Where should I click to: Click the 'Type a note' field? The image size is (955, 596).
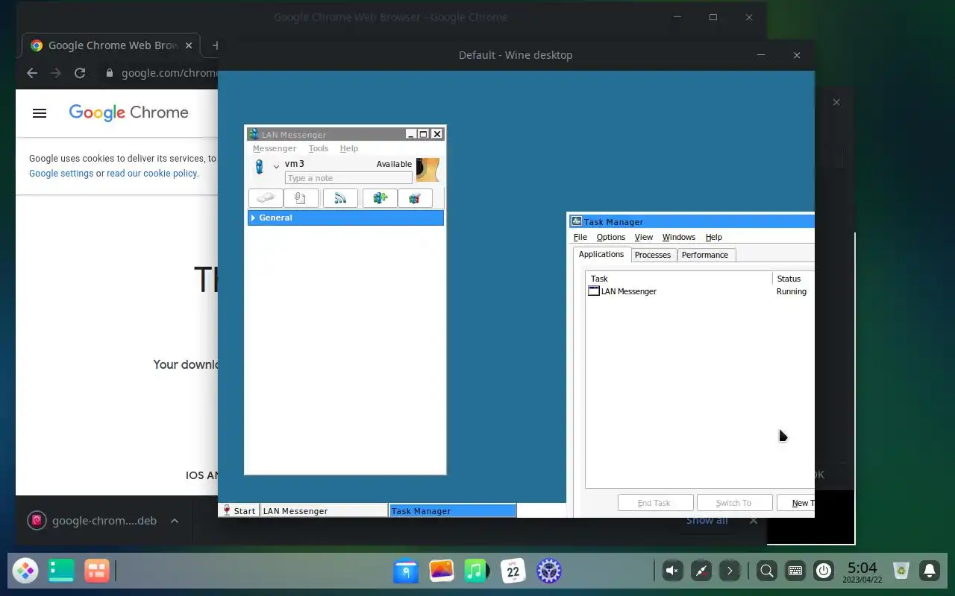[348, 178]
